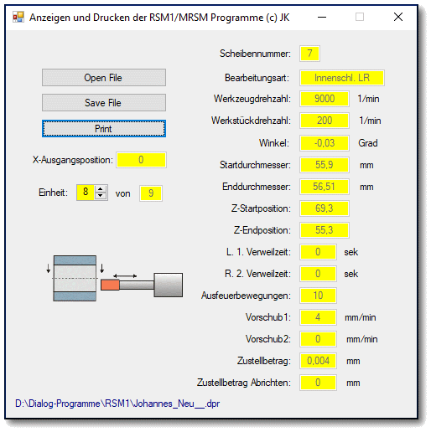The height and width of the screenshot is (432, 431).
Task: Click the Enddurchmesser value 56,51
Action: pos(325,187)
